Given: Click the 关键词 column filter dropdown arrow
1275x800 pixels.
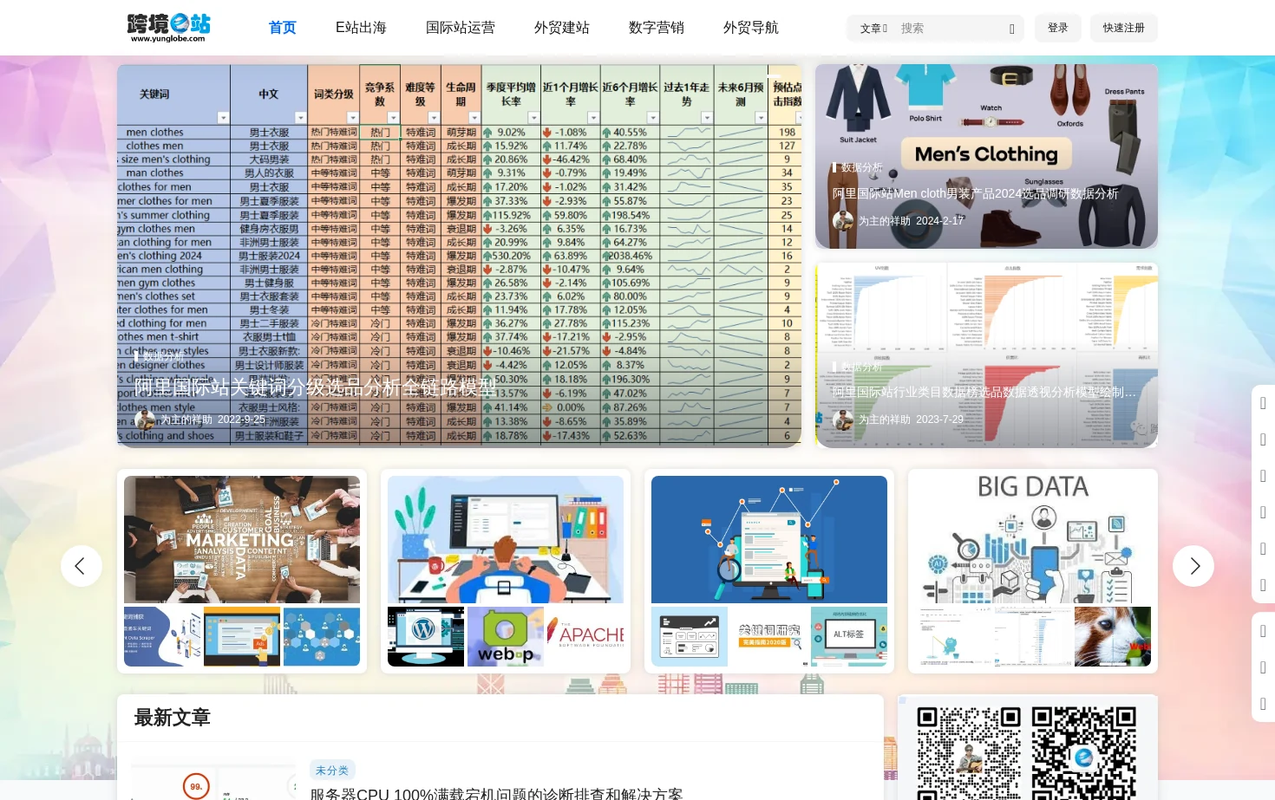Looking at the screenshot, I should tap(223, 118).
